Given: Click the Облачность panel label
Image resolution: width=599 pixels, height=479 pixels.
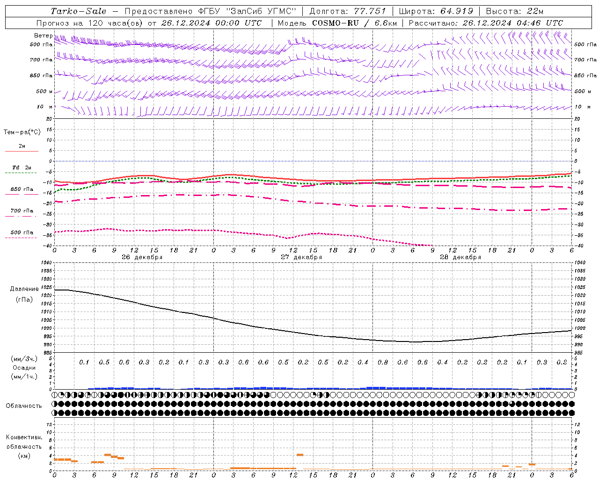Looking at the screenshot, I should (24, 406).
